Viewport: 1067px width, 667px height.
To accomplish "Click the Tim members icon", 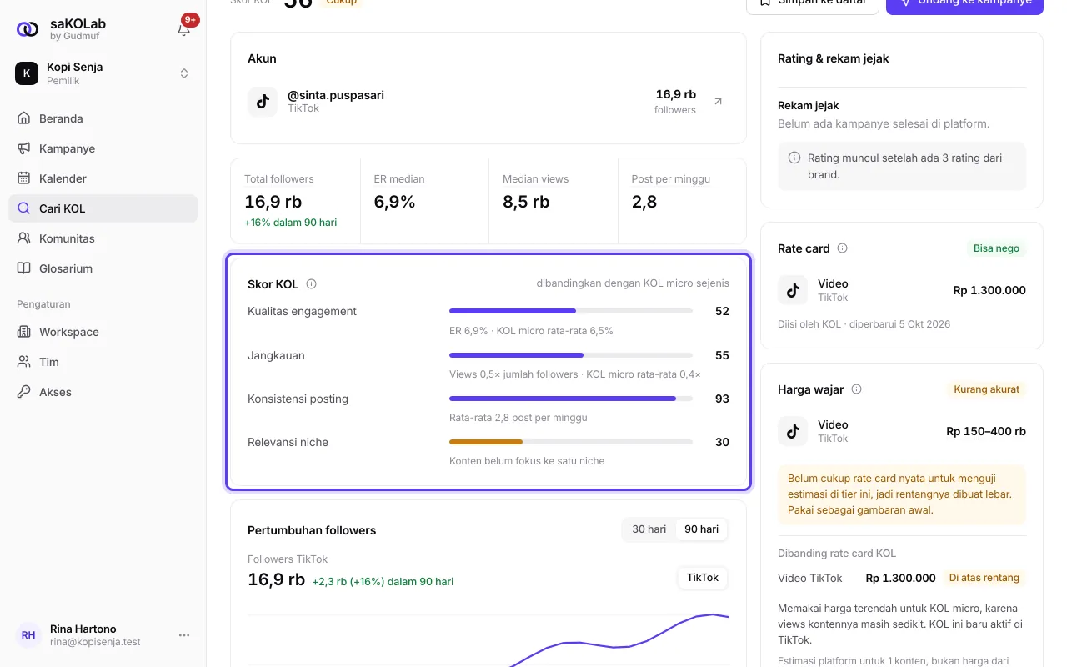I will point(23,362).
